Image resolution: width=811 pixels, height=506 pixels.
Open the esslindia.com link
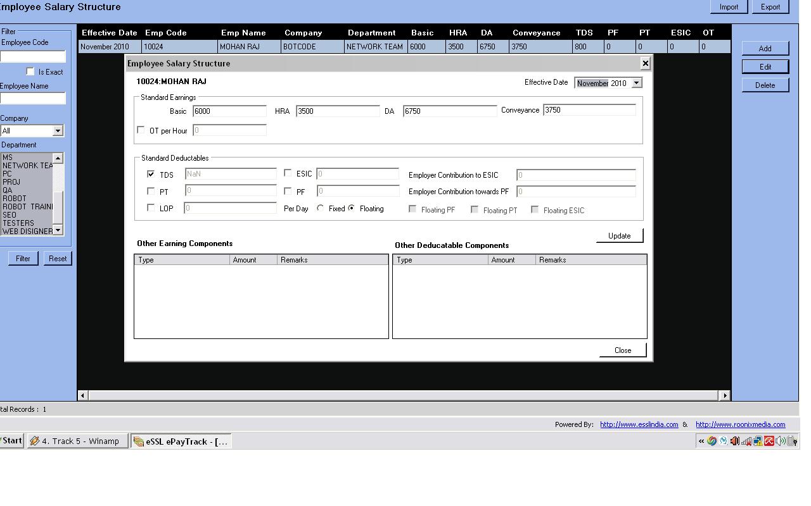click(x=639, y=424)
